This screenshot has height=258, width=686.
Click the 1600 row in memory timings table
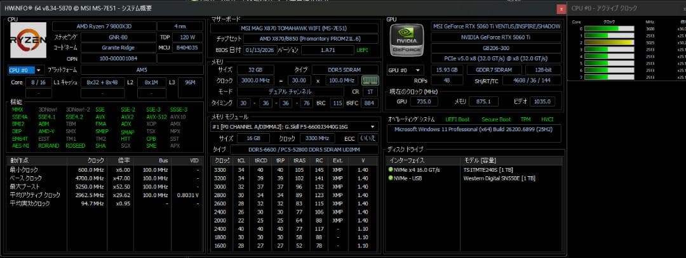[x=294, y=246]
